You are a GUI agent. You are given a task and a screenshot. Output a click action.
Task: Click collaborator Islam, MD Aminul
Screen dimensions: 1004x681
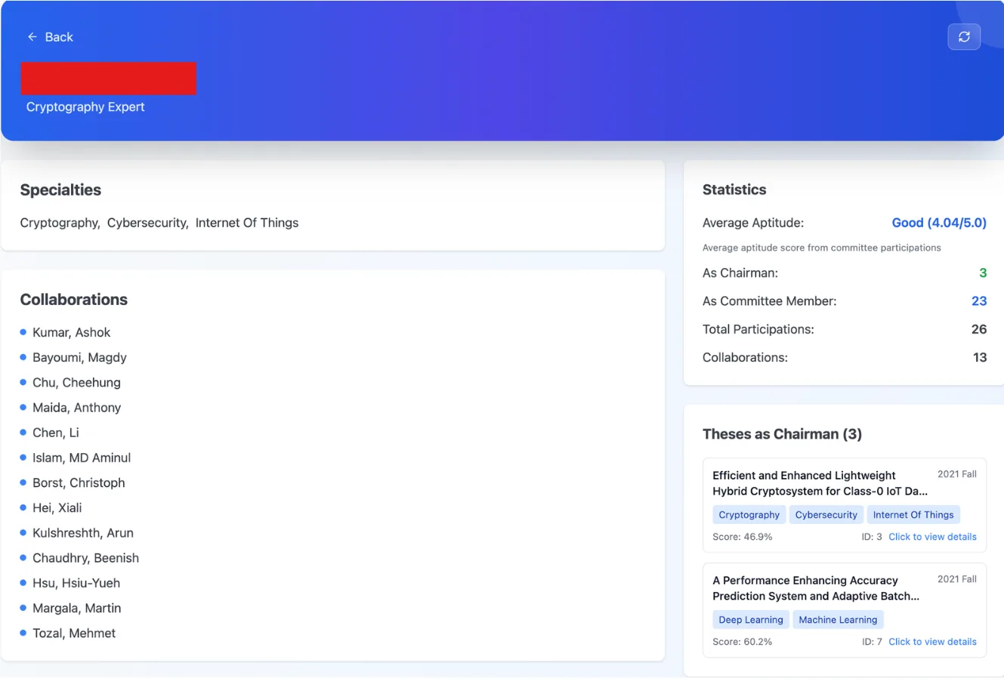(x=82, y=458)
